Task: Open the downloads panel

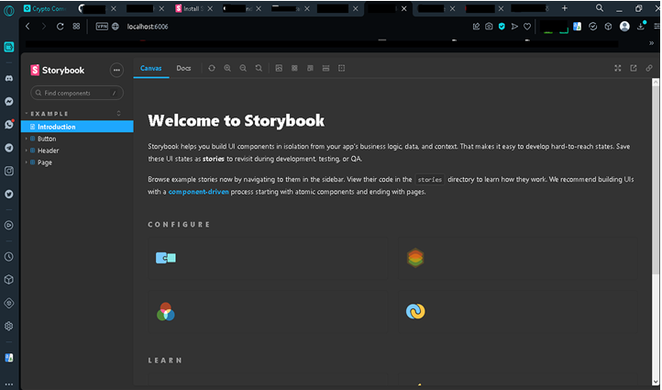Action: pos(641,27)
